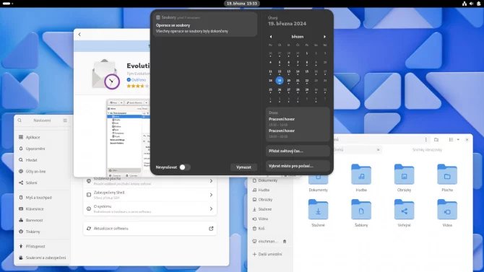Toggle the Nevyrušovat do-not-disturb switch
Image resolution: width=484 pixels, height=272 pixels.
(x=185, y=167)
